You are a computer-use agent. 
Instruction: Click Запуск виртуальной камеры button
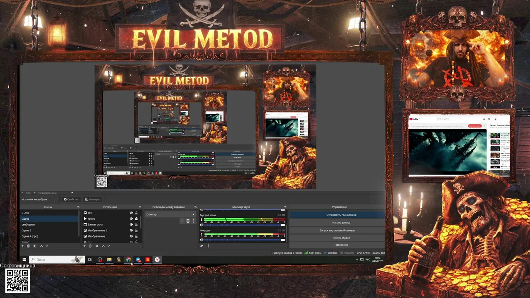click(x=337, y=230)
